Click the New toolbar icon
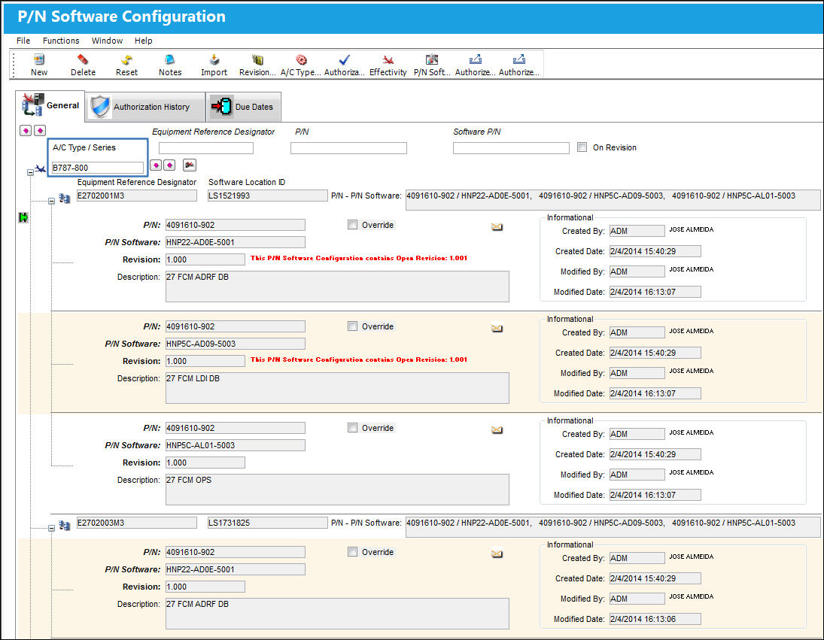The width and height of the screenshot is (824, 640). (39, 60)
